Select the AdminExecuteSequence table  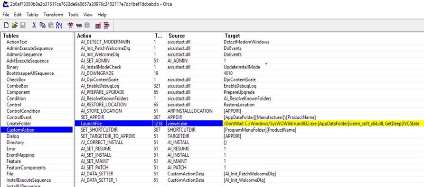(x=29, y=48)
